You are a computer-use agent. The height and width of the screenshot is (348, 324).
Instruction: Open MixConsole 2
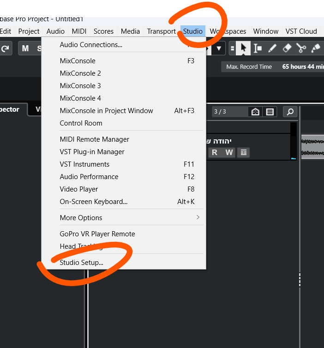[x=124, y=73]
